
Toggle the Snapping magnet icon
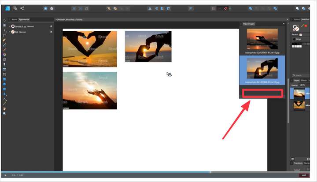225,8
